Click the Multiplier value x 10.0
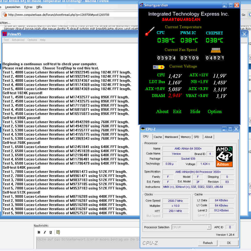This screenshot has height=251, width=251. [175, 206]
